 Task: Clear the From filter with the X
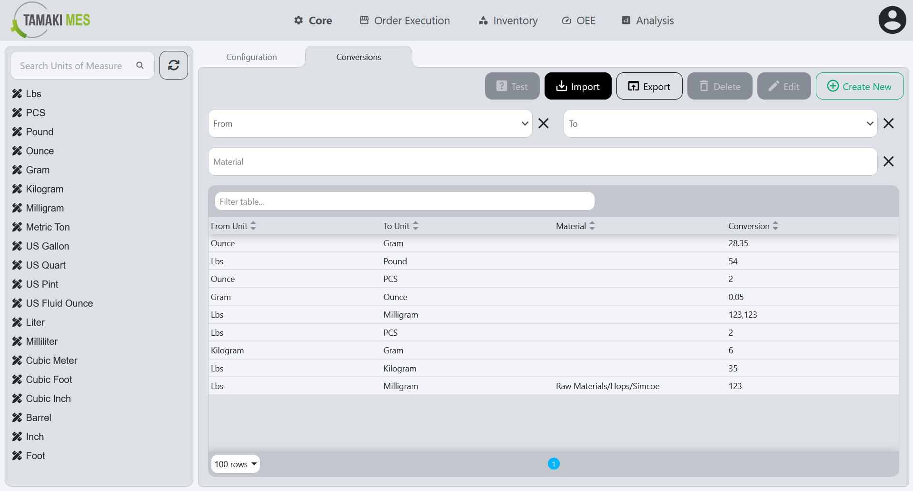[x=543, y=123]
